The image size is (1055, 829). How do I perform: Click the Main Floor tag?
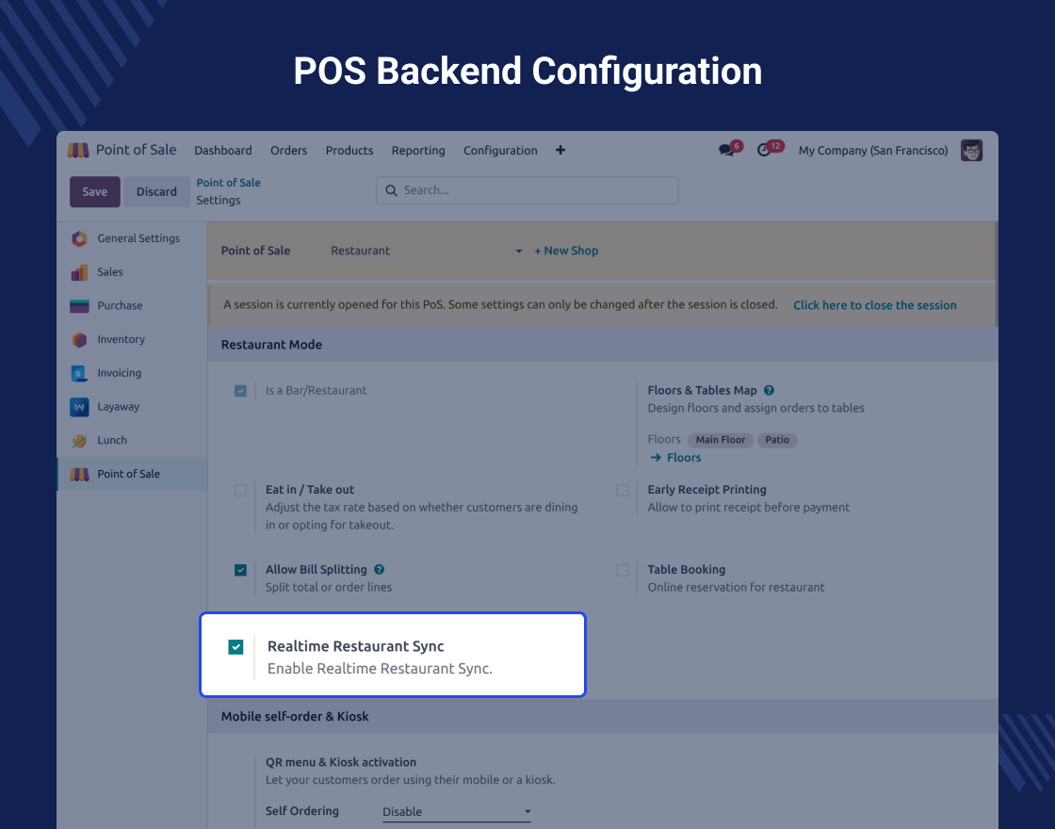721,440
